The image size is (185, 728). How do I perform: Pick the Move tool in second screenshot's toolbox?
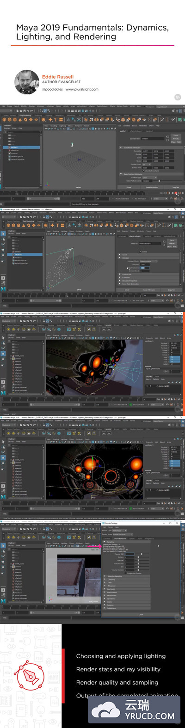tap(3, 250)
